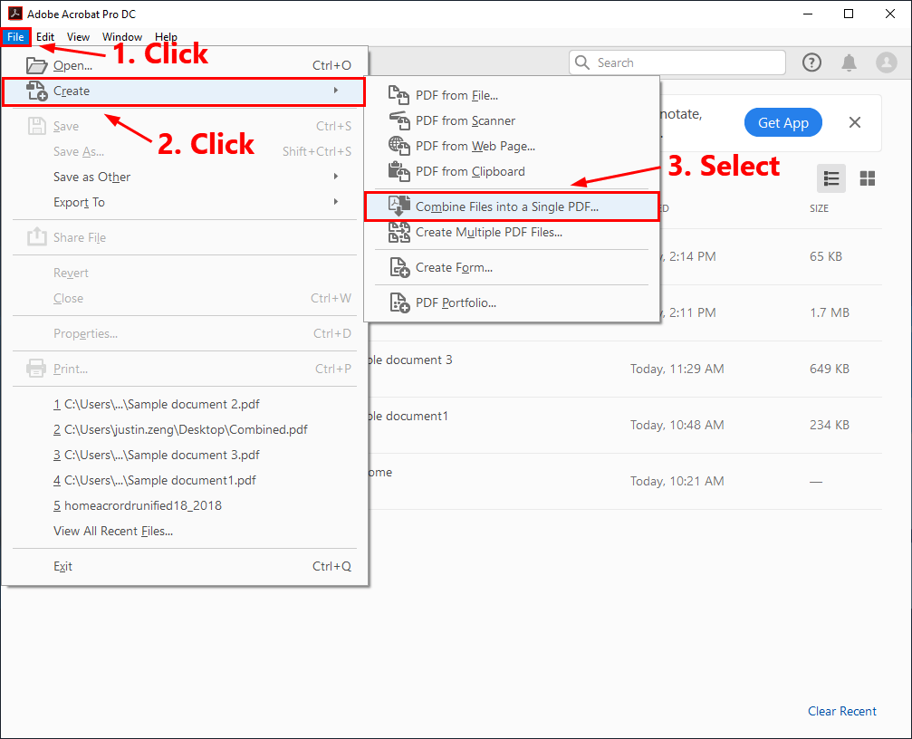Viewport: 912px width, 739px height.
Task: Choose PDF from File... option
Action: 512,95
